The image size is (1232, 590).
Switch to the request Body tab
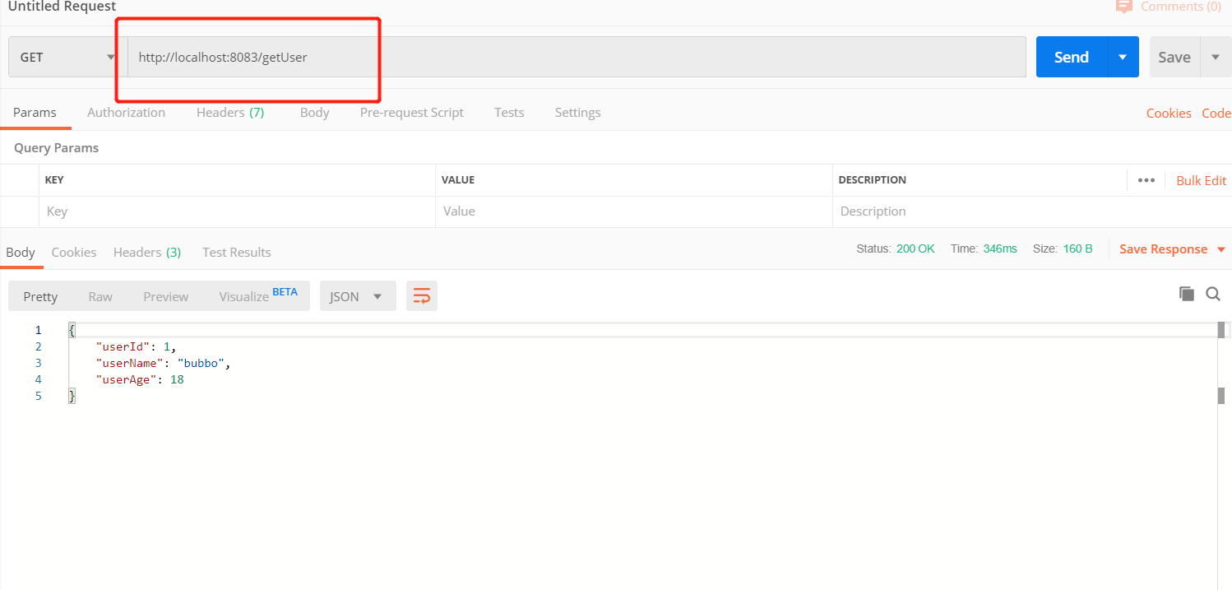314,113
